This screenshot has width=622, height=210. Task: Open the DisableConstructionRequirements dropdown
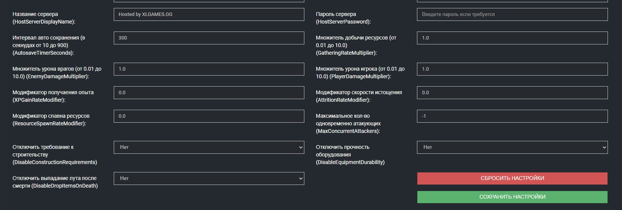point(209,147)
